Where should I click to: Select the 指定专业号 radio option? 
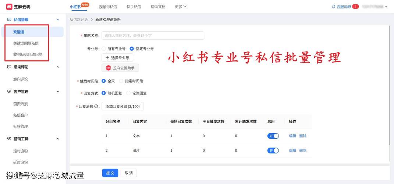click(132, 49)
